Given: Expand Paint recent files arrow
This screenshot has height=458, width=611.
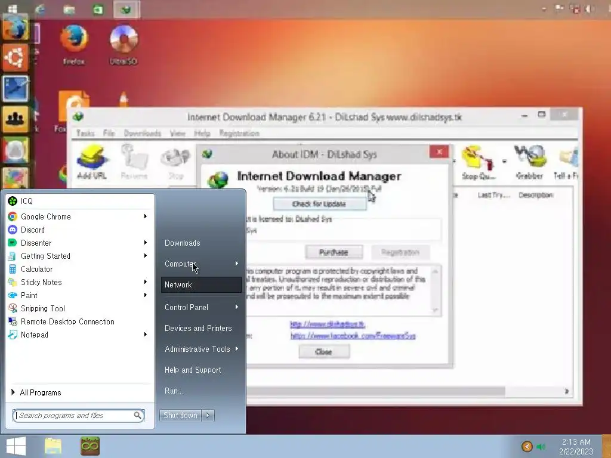Looking at the screenshot, I should [x=146, y=295].
